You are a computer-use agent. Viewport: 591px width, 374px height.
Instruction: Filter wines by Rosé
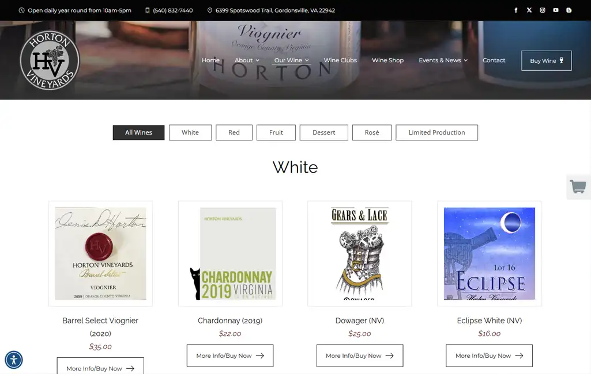pyautogui.click(x=372, y=132)
